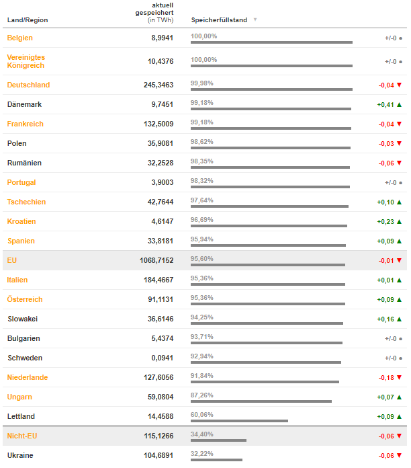Click the Speicherfüllstand sort arrow

[x=255, y=19]
